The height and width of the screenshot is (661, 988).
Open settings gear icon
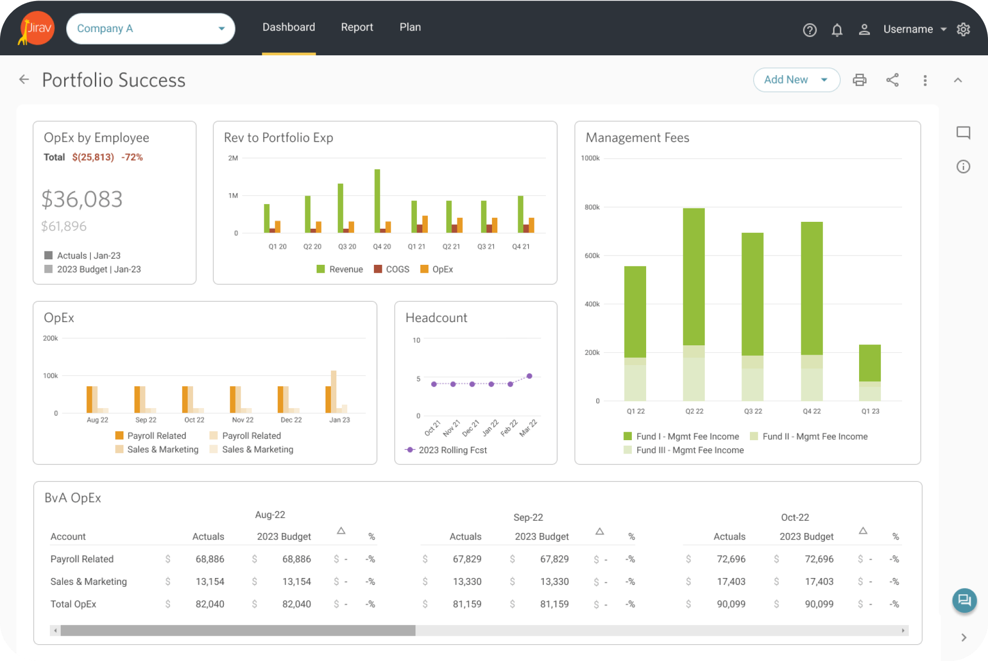pyautogui.click(x=963, y=29)
